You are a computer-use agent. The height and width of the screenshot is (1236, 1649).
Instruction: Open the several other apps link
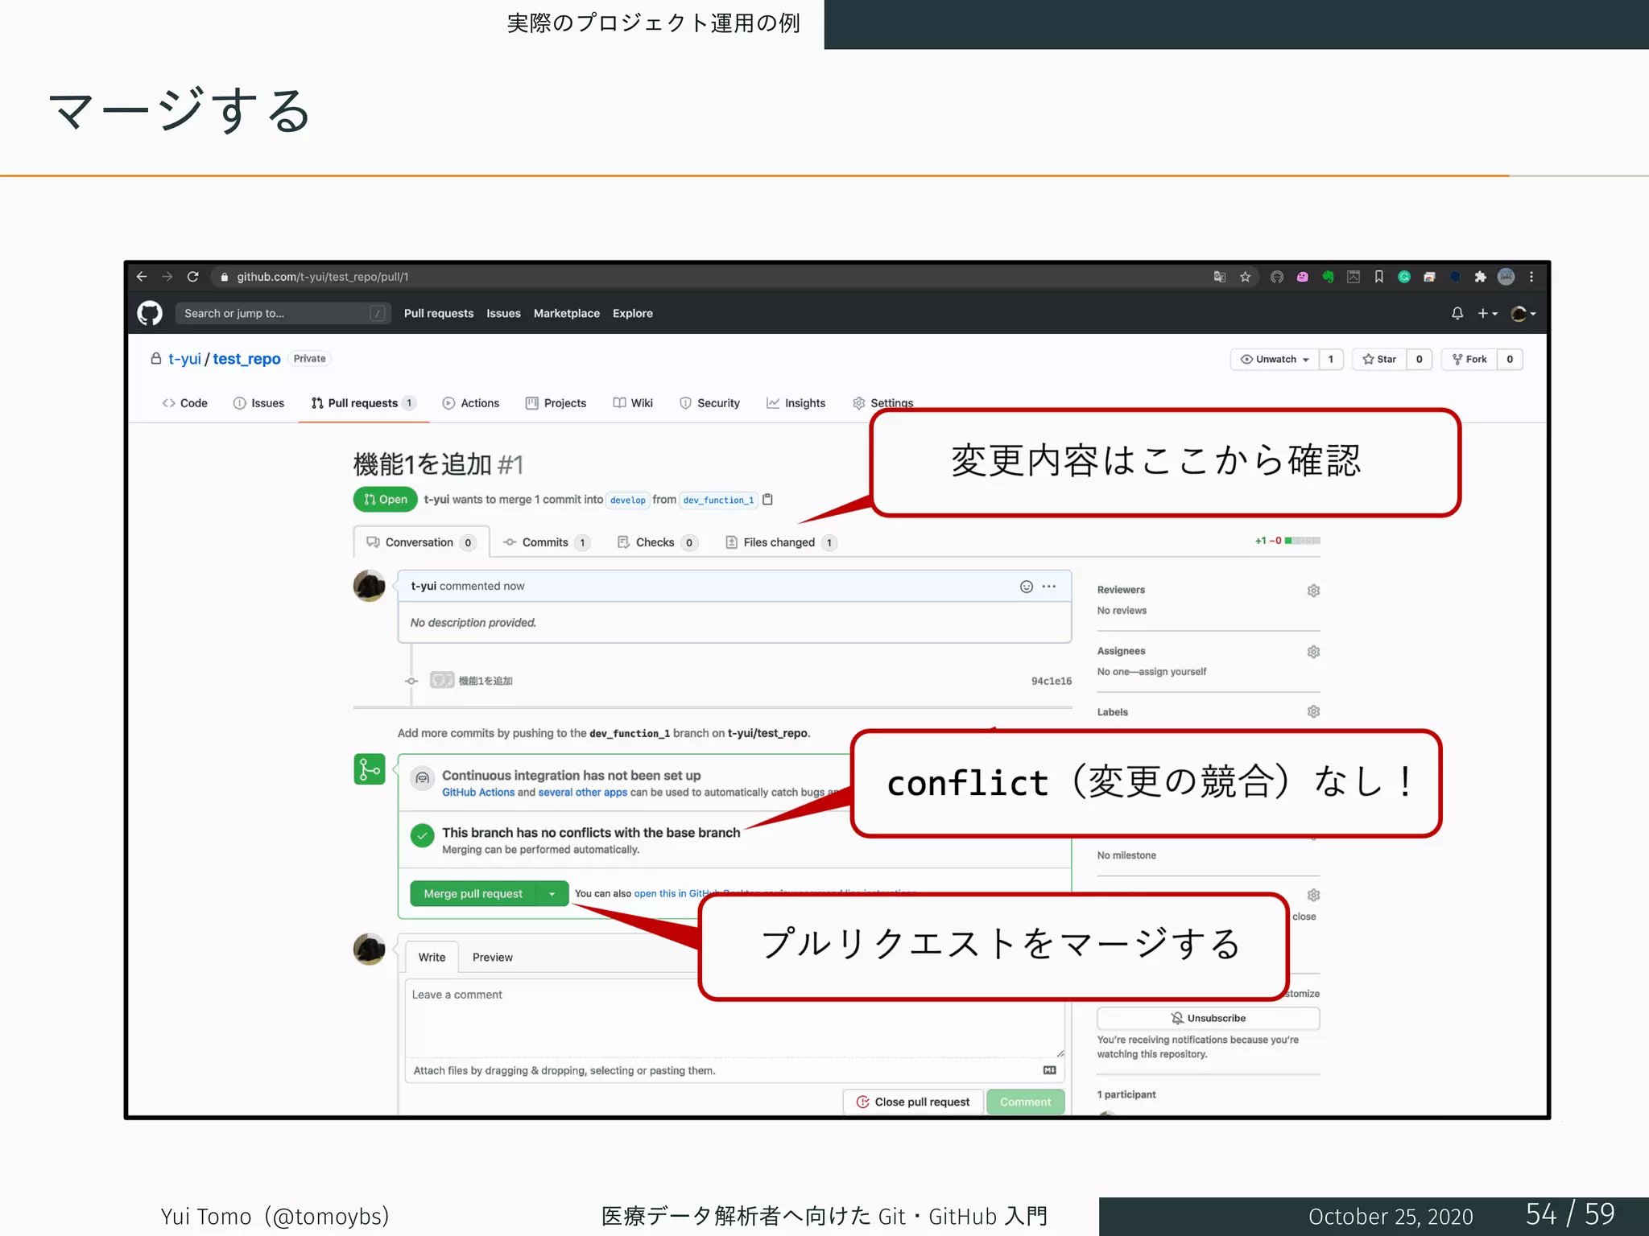(583, 793)
